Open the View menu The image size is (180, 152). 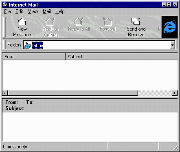[33, 11]
